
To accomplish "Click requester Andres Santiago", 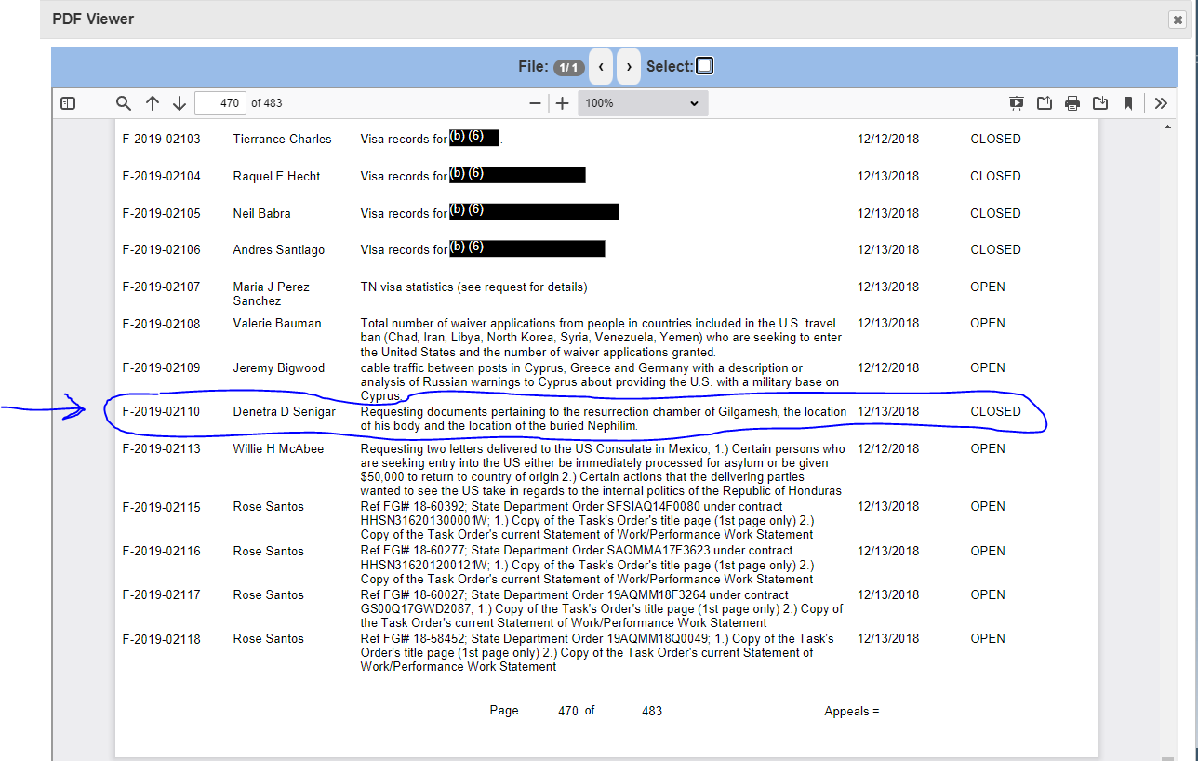I will coord(279,250).
